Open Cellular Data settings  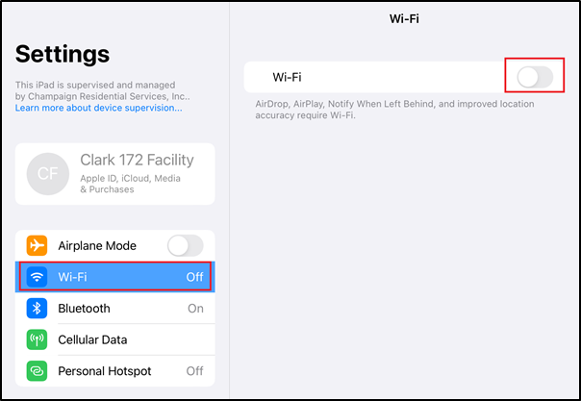pos(114,339)
